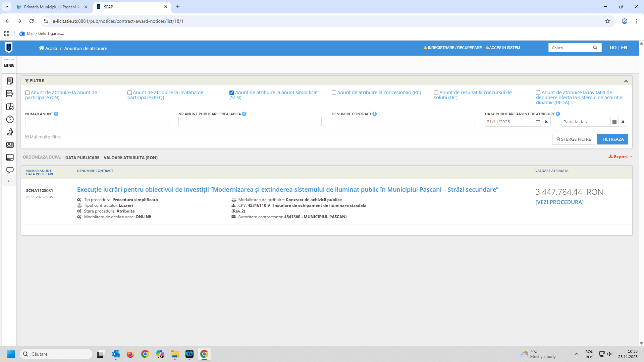Expand Mai multe filtre

pyautogui.click(x=43, y=137)
